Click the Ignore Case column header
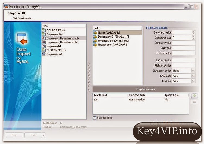Screen dimensions: 204x144 click(x=176, y=95)
